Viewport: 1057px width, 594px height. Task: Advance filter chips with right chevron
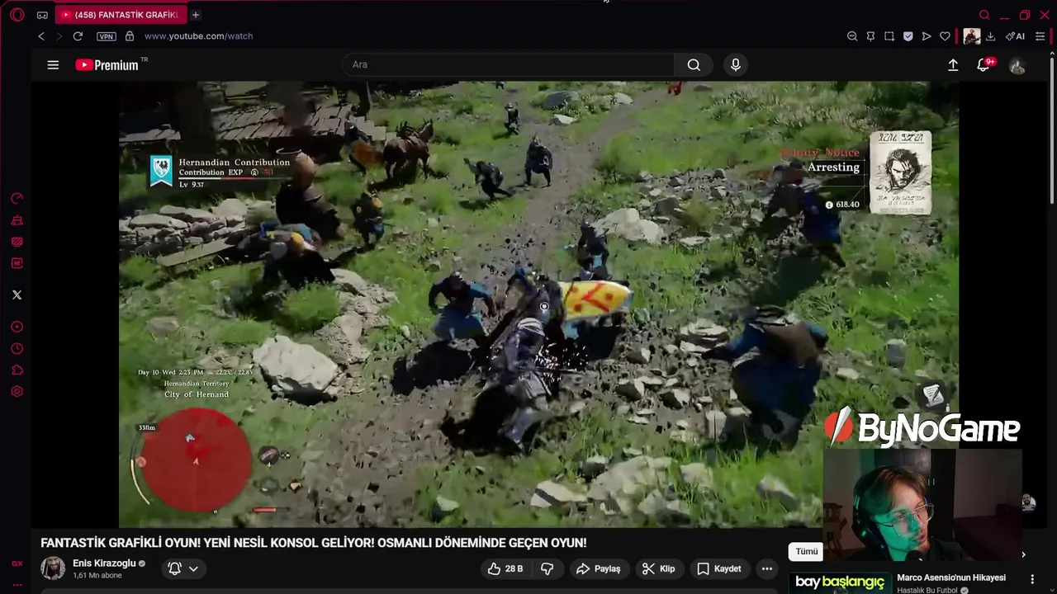point(1023,554)
